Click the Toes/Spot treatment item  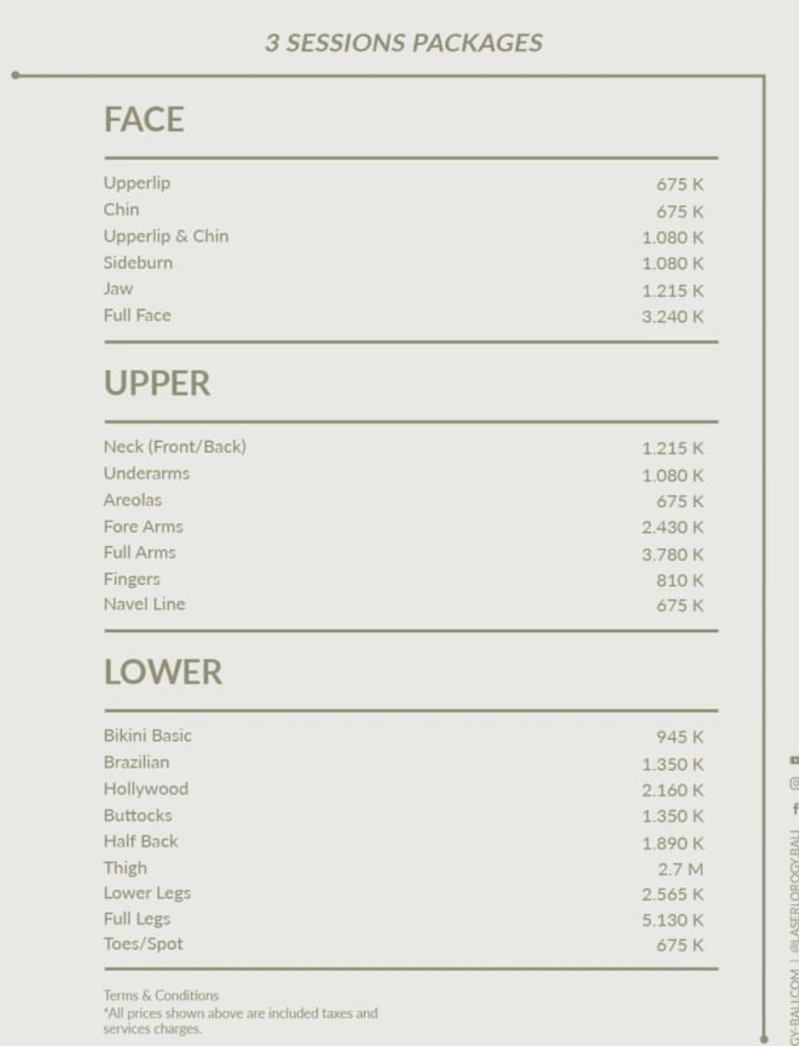point(143,944)
